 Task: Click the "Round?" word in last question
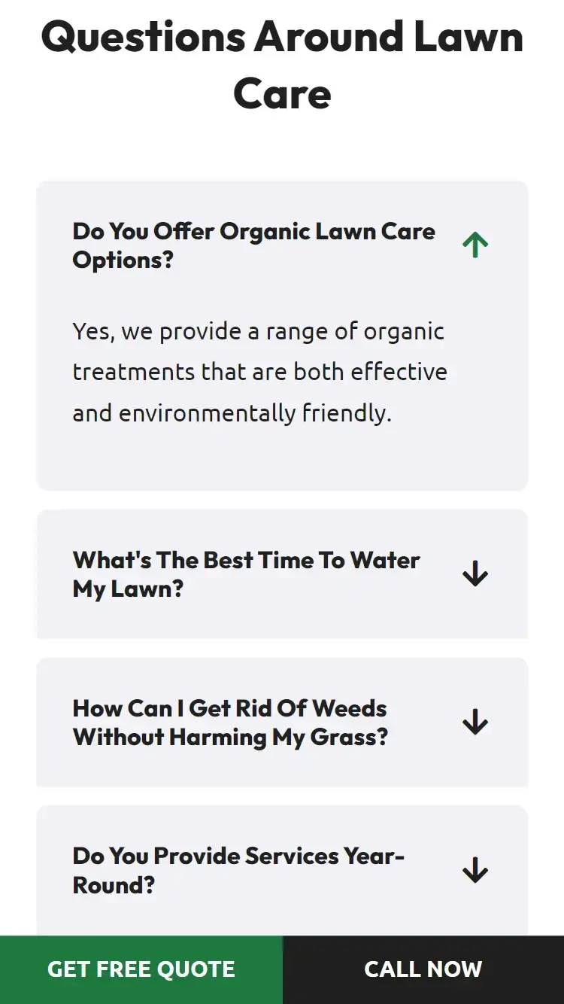pyautogui.click(x=114, y=885)
